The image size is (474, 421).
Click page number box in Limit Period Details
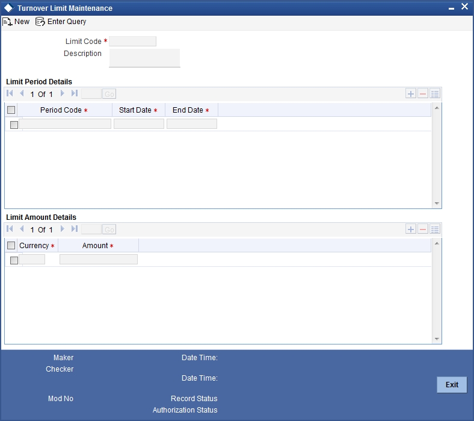91,94
